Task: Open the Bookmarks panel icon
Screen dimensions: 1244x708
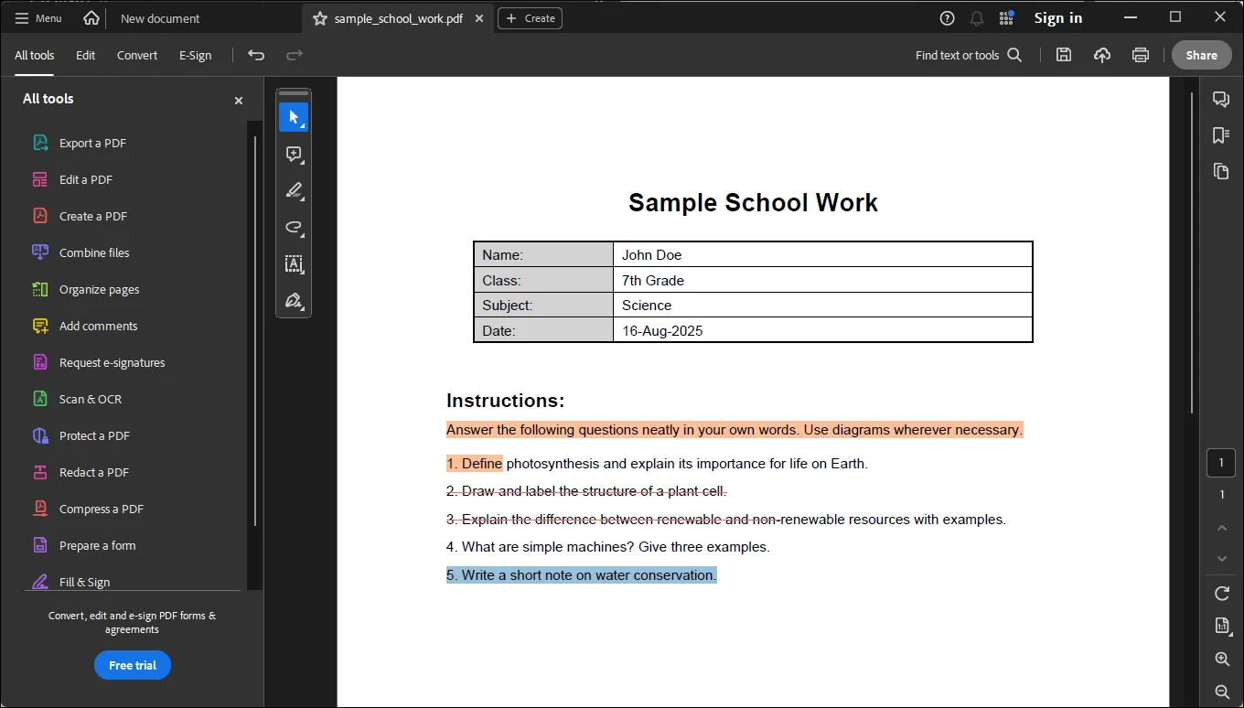Action: pos(1220,135)
